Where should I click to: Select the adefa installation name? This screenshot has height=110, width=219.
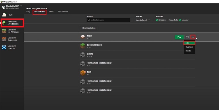tap(90, 54)
